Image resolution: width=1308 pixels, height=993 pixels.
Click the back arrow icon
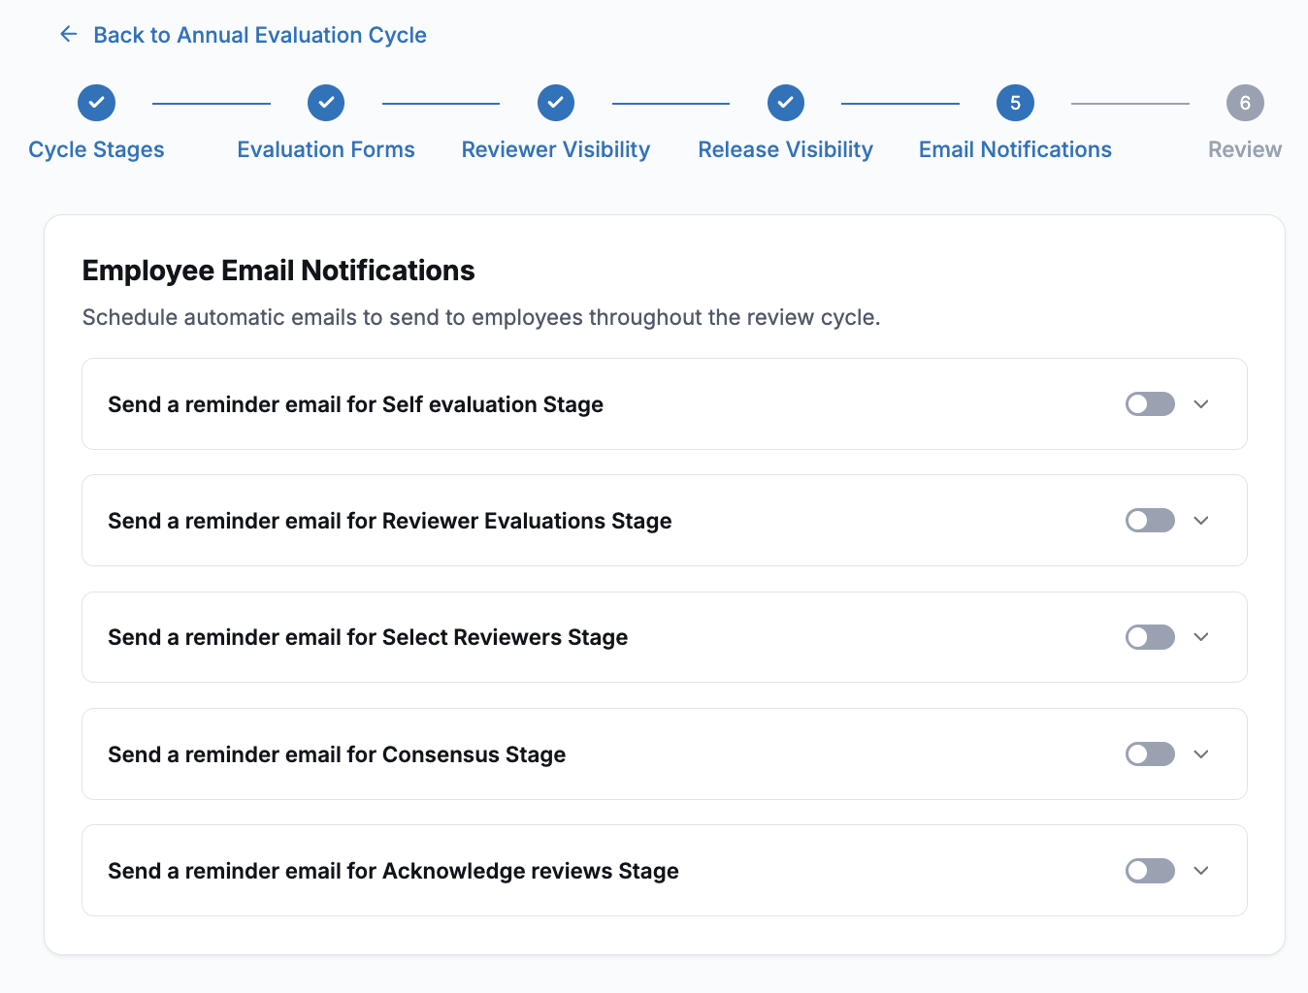(x=68, y=34)
